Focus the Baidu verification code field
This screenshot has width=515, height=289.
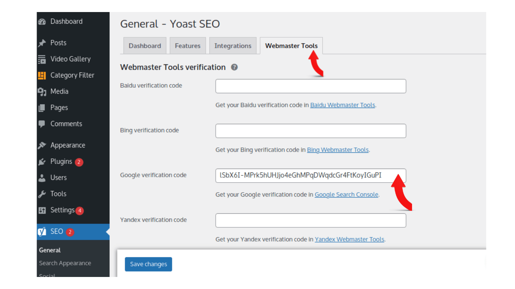311,86
